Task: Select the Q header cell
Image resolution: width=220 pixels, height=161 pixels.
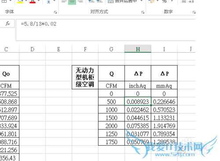Action: [111, 73]
